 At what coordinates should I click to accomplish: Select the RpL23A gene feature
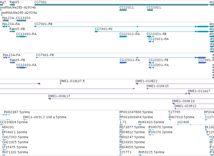tap(6, 21)
